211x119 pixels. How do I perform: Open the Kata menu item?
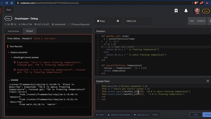coord(9,10)
